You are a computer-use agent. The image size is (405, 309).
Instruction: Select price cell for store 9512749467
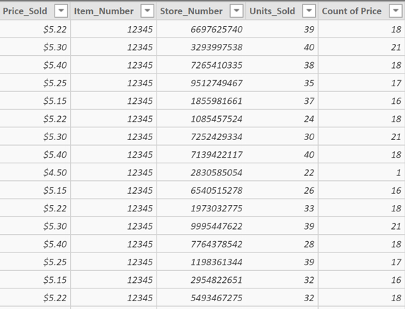point(35,83)
